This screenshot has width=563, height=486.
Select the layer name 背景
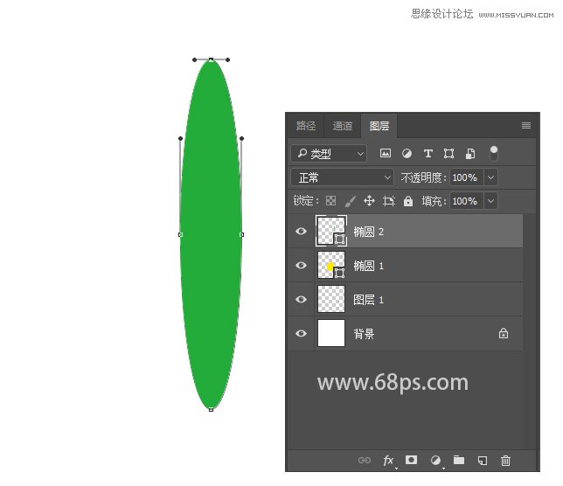364,334
